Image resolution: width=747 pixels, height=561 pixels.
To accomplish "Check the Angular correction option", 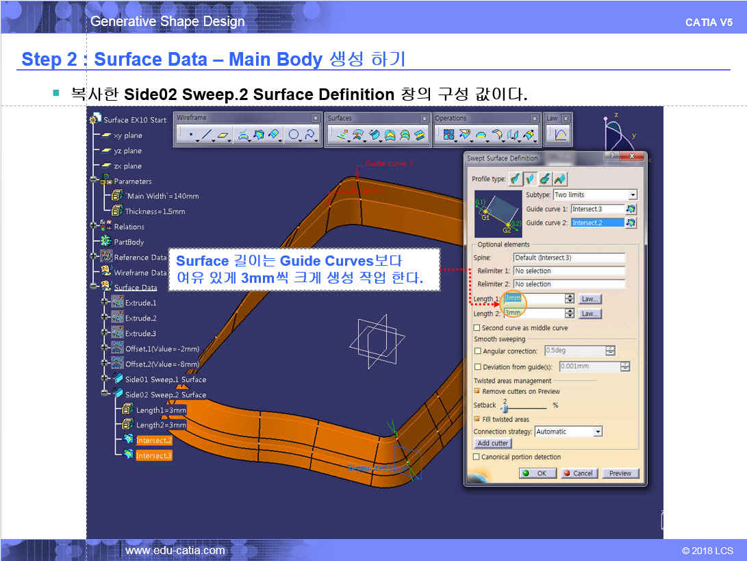I will pyautogui.click(x=477, y=351).
